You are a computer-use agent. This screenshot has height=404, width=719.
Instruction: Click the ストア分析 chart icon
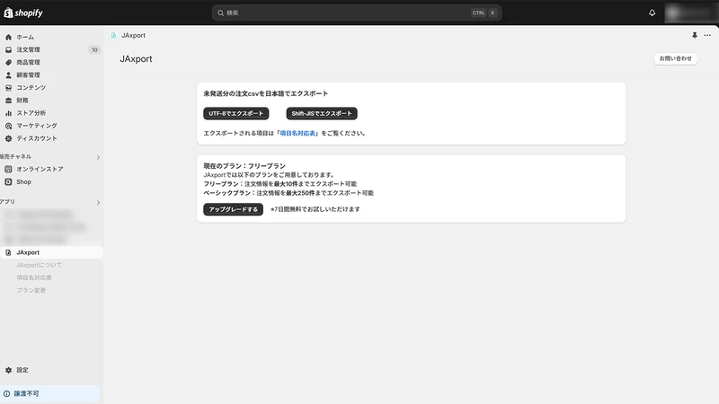click(8, 113)
